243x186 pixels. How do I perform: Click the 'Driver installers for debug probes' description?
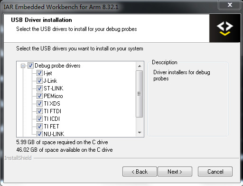[x=182, y=76]
